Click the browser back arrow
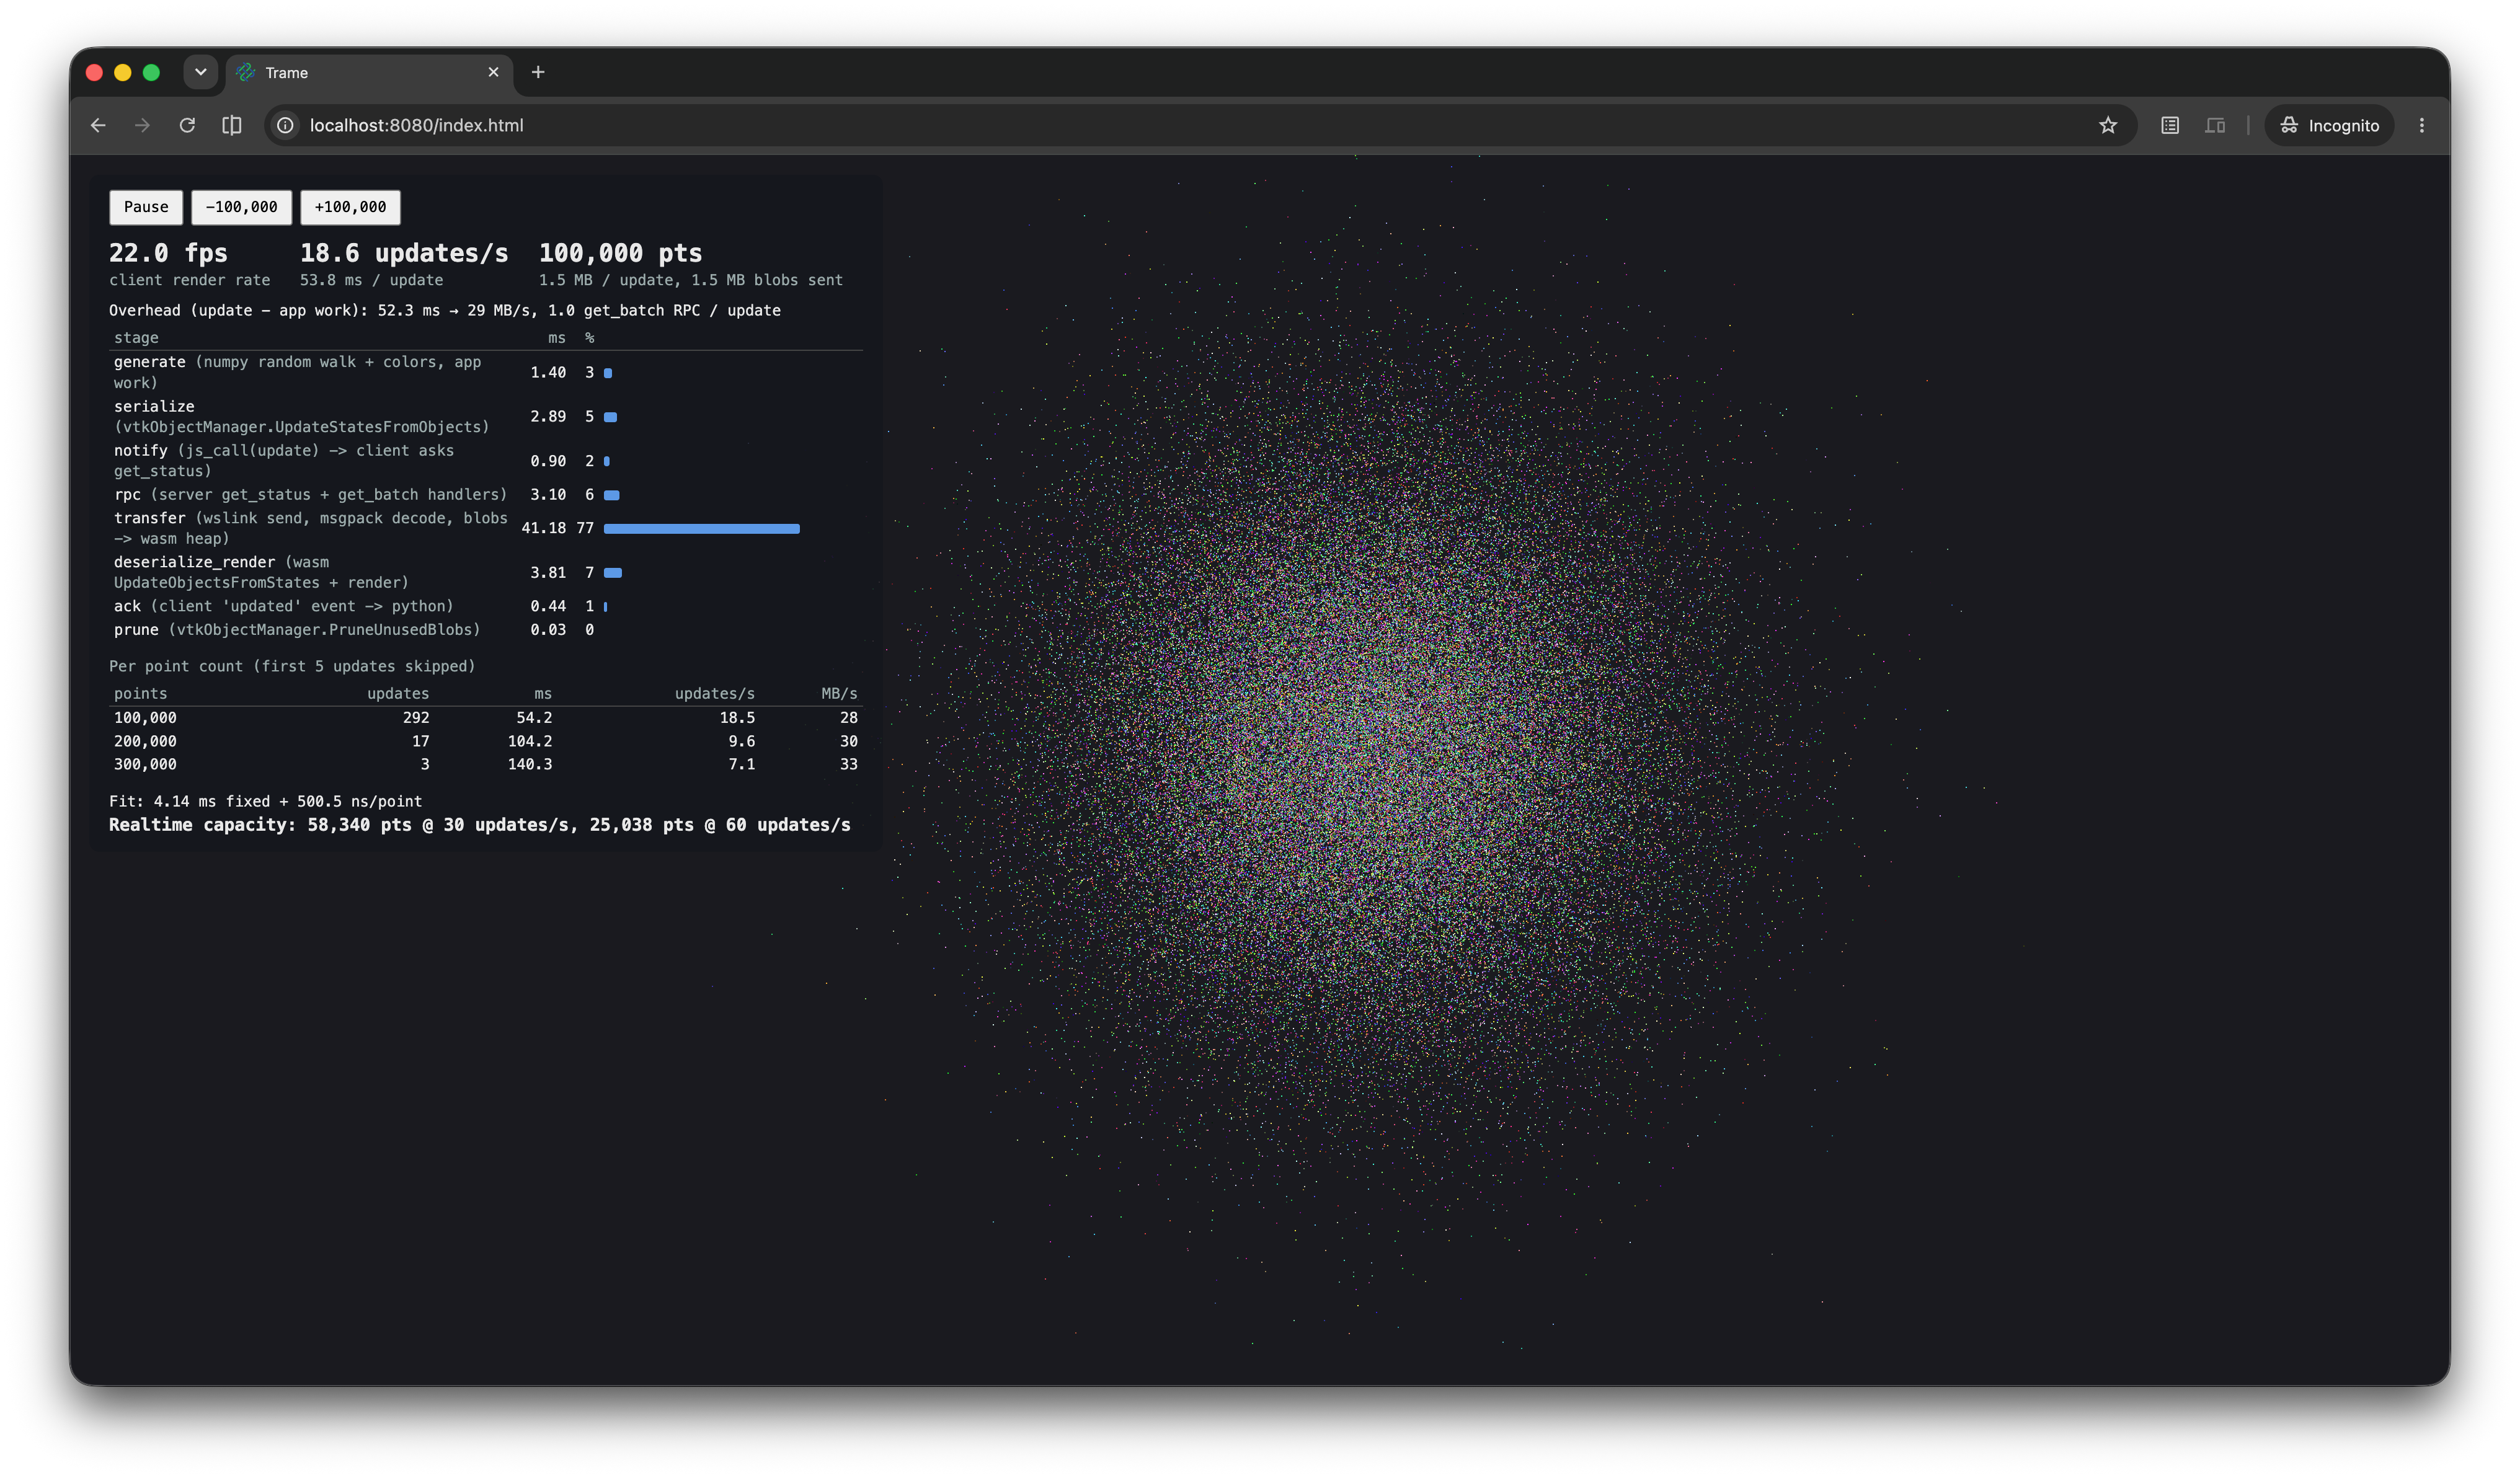The image size is (2520, 1478). point(98,125)
